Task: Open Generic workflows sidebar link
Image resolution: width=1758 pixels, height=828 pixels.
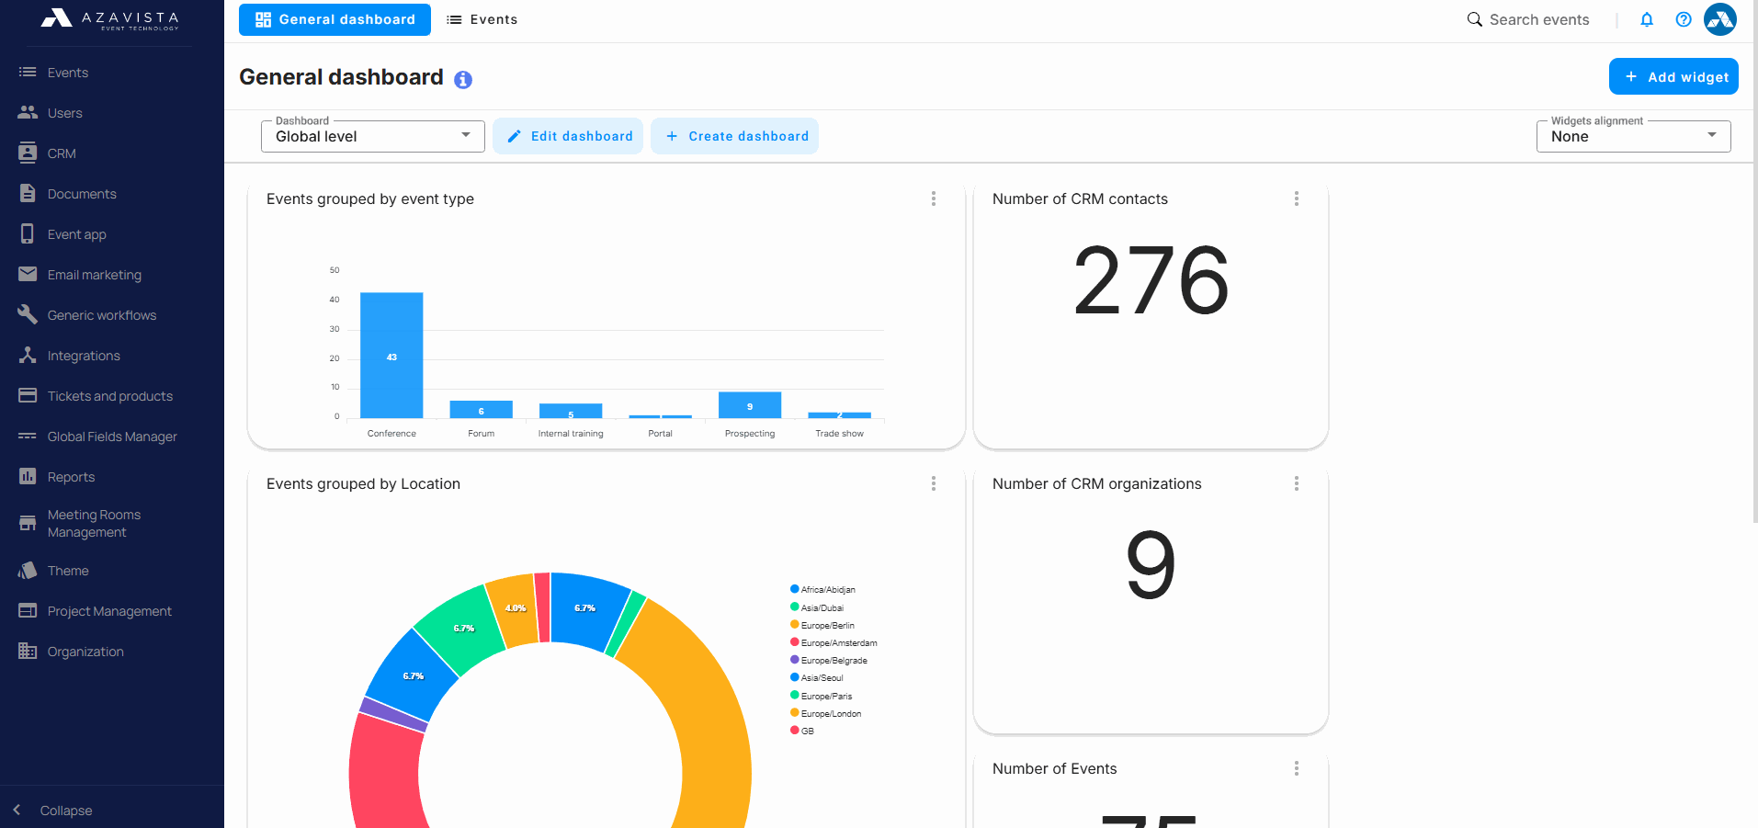Action: [102, 315]
